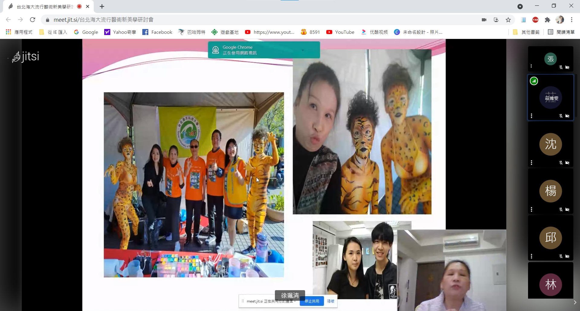Select participant 林 video thumbnail
This screenshot has width=580, height=311.
coord(551,281)
